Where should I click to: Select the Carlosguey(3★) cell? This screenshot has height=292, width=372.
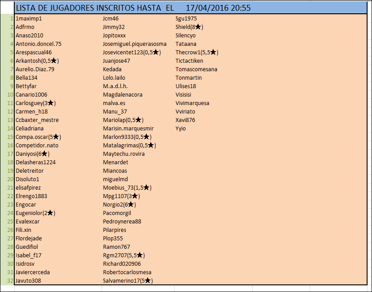click(x=36, y=103)
